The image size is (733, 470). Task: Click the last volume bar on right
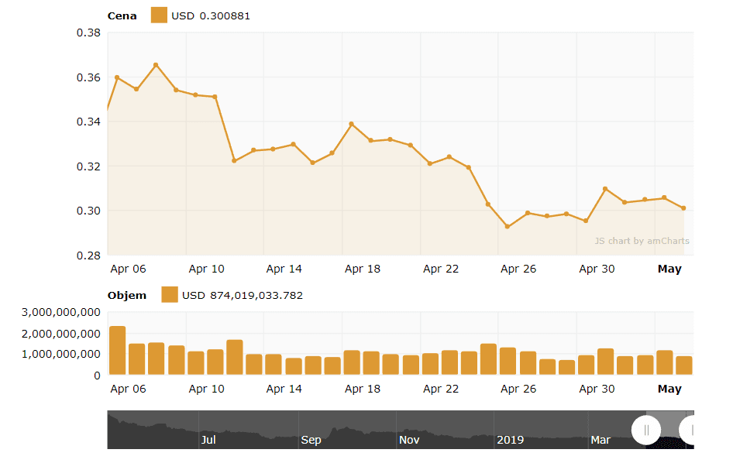pyautogui.click(x=683, y=365)
